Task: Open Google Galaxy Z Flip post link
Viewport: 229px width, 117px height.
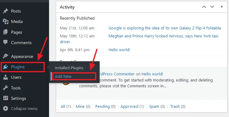Action: (x=165, y=28)
